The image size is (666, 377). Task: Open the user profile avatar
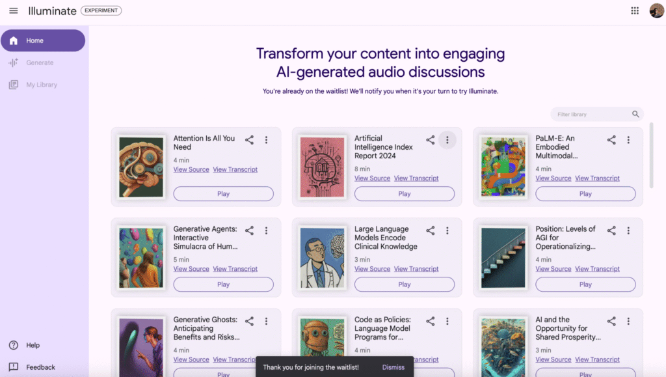(656, 10)
